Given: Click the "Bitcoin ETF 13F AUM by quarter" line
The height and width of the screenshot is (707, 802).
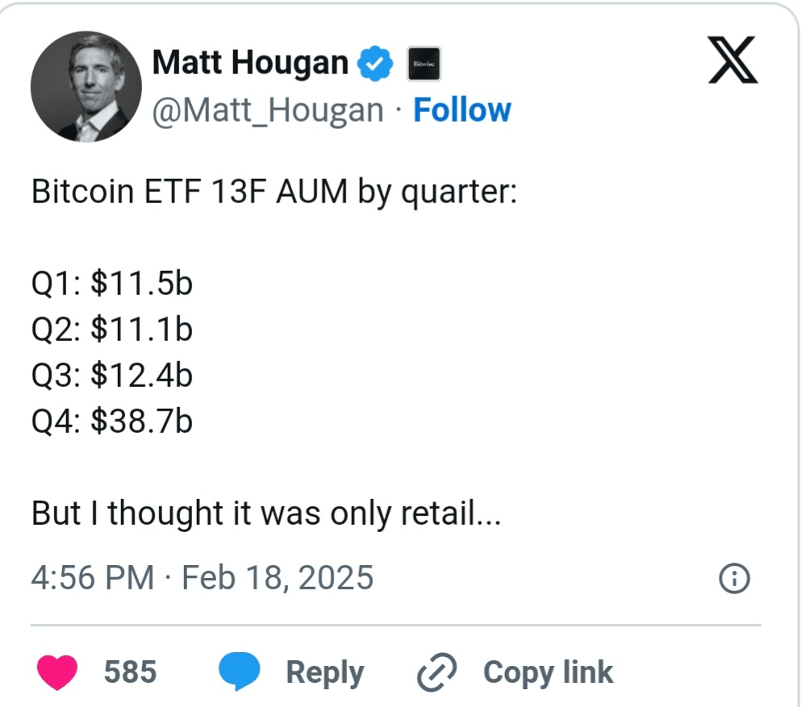Looking at the screenshot, I should pyautogui.click(x=273, y=193).
